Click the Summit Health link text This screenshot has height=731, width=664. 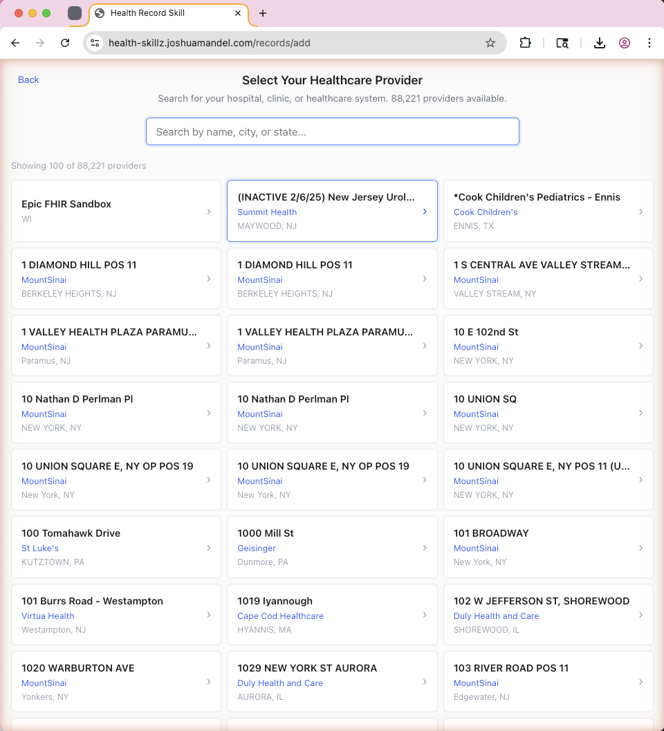pos(267,212)
